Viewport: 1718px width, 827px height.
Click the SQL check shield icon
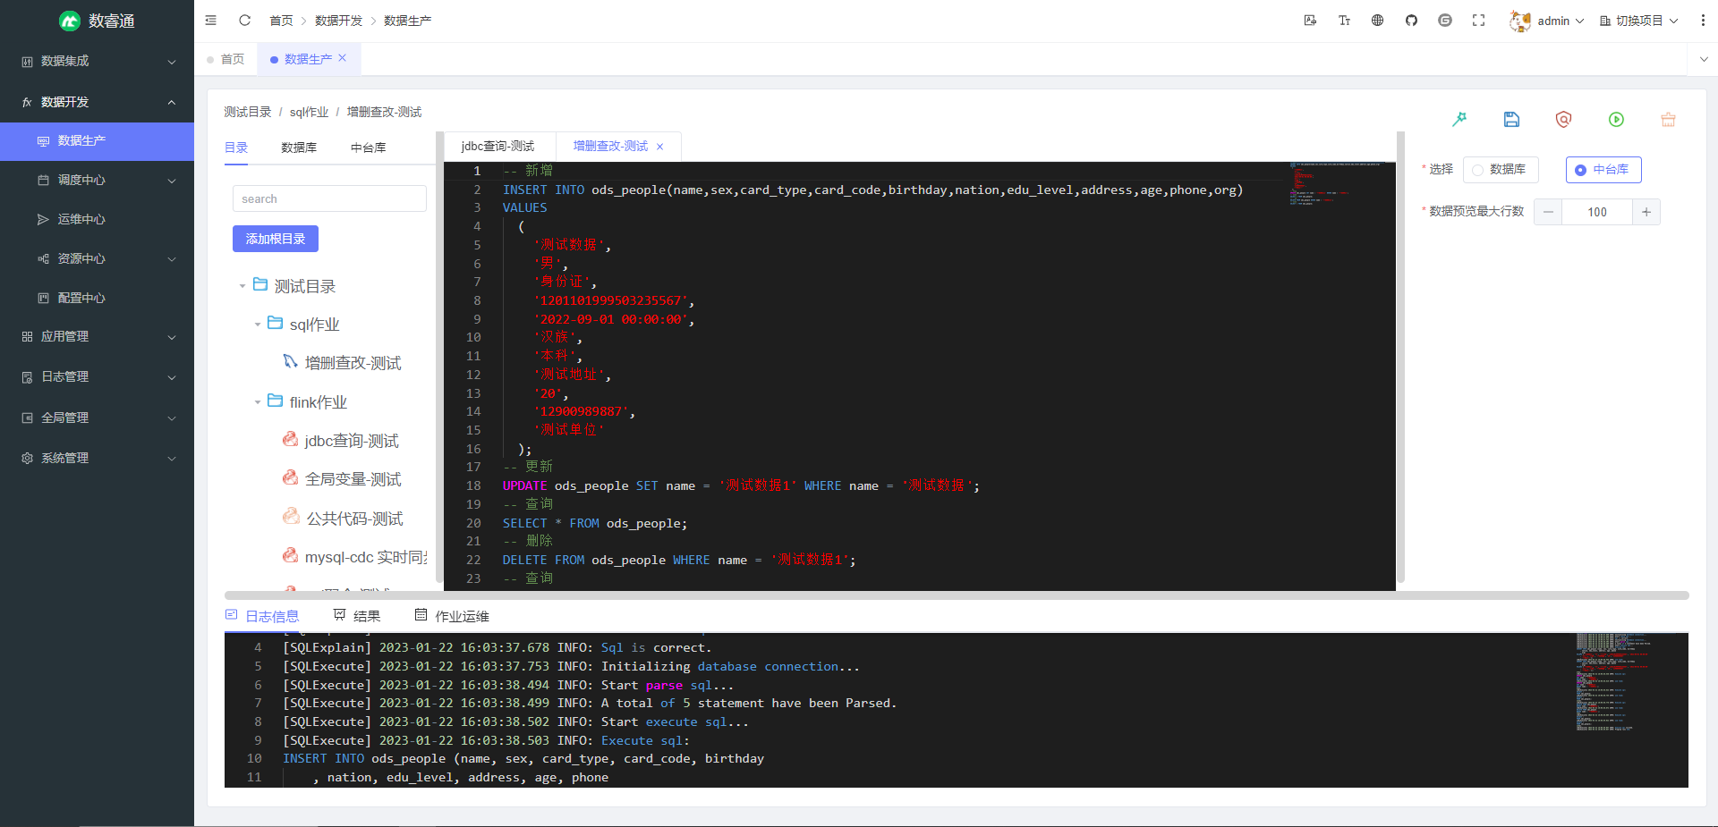(x=1563, y=119)
